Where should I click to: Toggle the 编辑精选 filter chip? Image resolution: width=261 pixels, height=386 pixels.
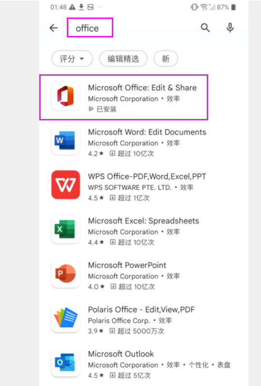tap(123, 59)
